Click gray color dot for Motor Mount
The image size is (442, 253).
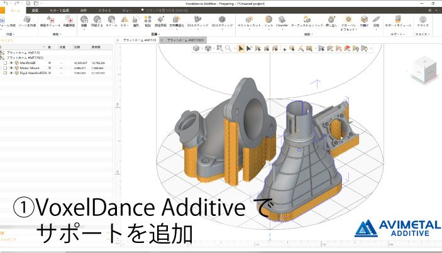[50, 68]
